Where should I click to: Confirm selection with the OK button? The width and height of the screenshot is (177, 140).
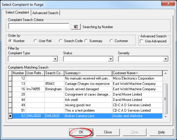point(81,132)
